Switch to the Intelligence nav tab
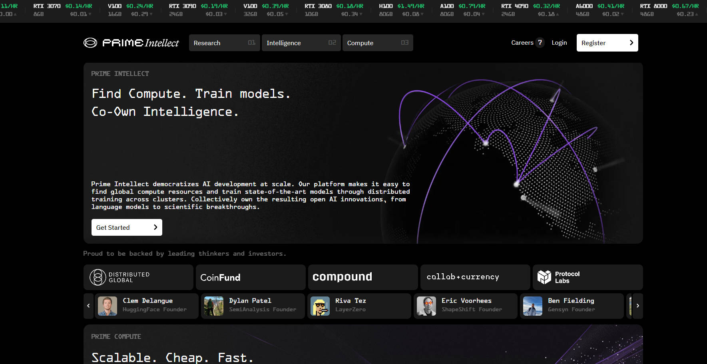 tap(301, 43)
